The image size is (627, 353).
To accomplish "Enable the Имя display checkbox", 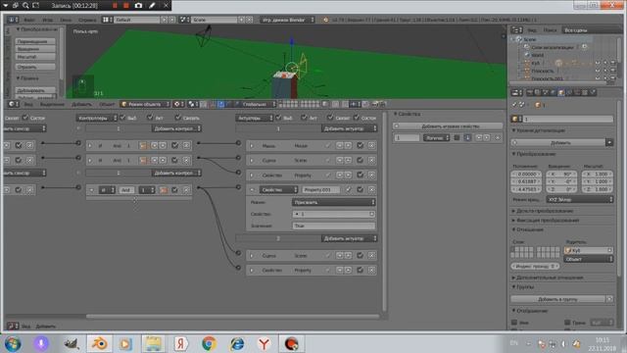I will click(514, 323).
